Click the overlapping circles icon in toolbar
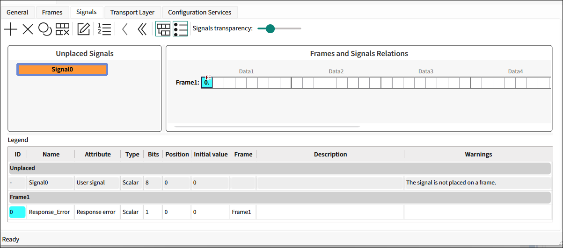Screen dimensions: 563x248 pyautogui.click(x=45, y=29)
